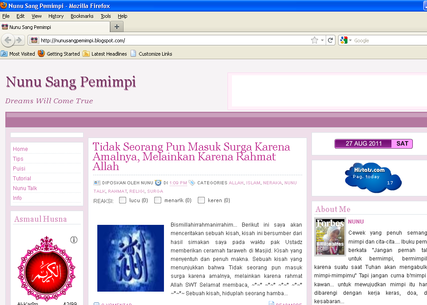Click the Firefox logo in the title bar

pos(4,5)
